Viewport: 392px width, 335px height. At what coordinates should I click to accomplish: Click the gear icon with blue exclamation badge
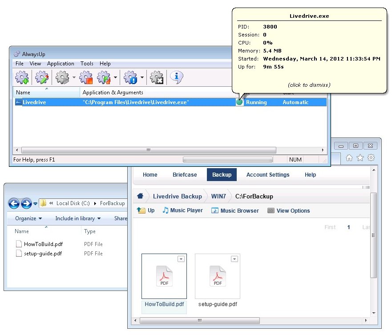pos(130,77)
